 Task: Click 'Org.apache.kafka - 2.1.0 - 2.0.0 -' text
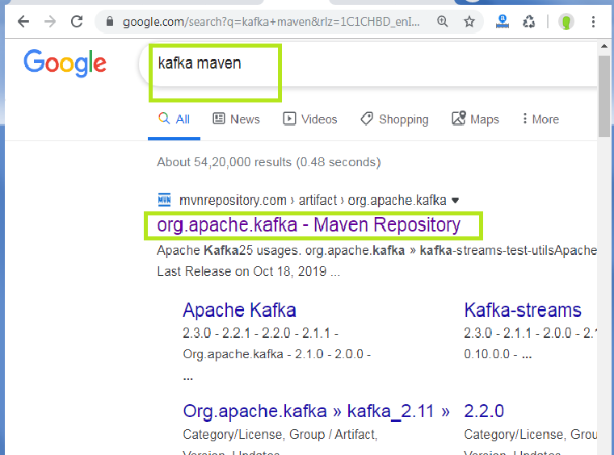276,354
